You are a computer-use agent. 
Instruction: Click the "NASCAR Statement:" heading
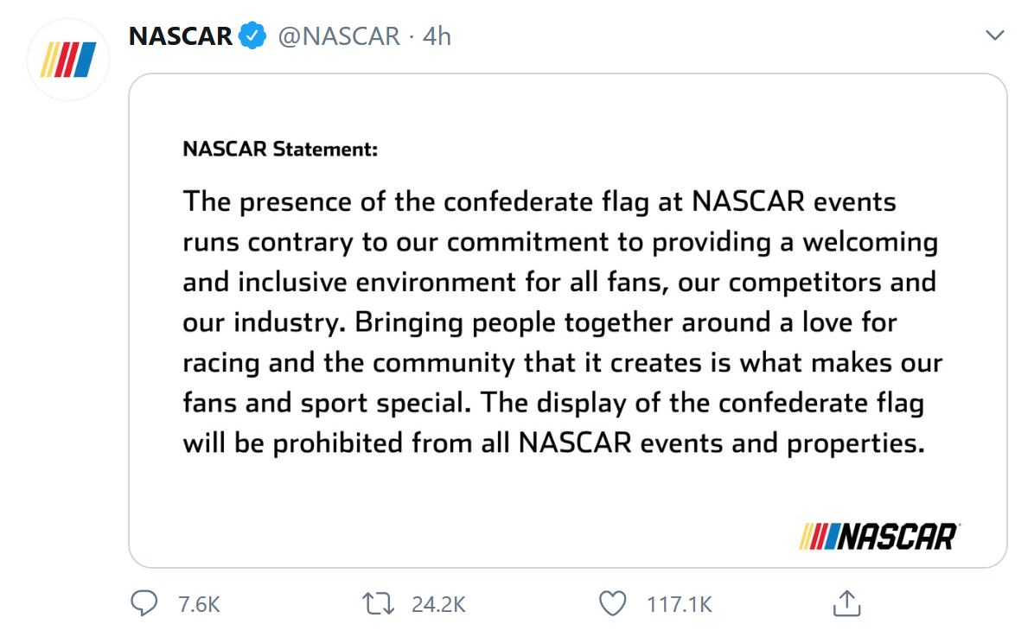280,149
